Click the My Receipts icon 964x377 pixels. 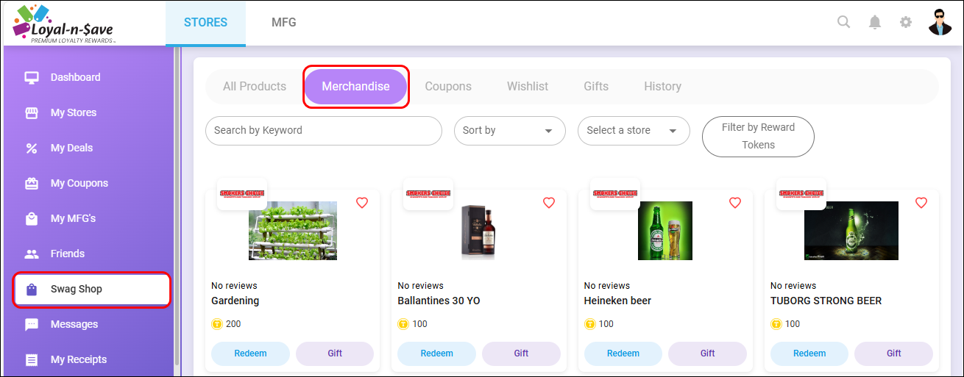[32, 359]
